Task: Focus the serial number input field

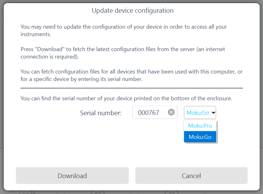Action: (155, 112)
